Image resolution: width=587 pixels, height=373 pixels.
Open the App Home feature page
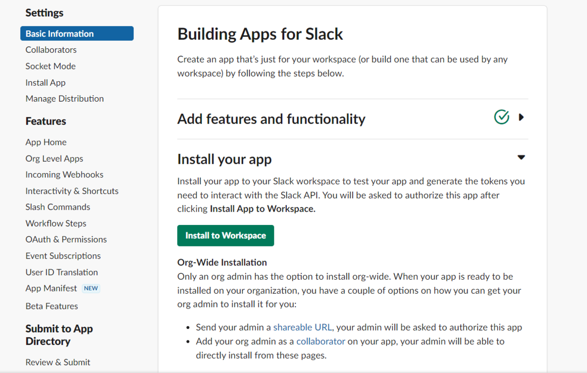tap(46, 142)
